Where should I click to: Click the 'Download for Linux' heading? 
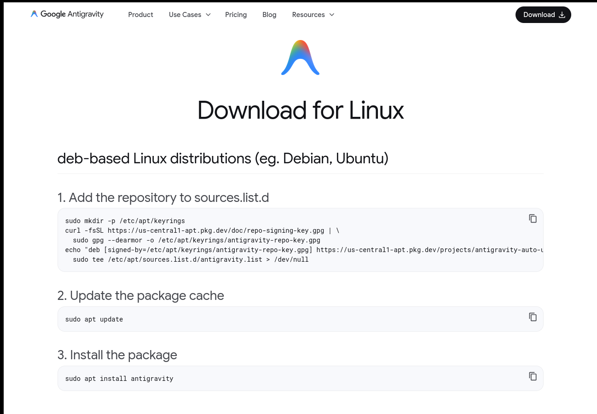pos(300,110)
